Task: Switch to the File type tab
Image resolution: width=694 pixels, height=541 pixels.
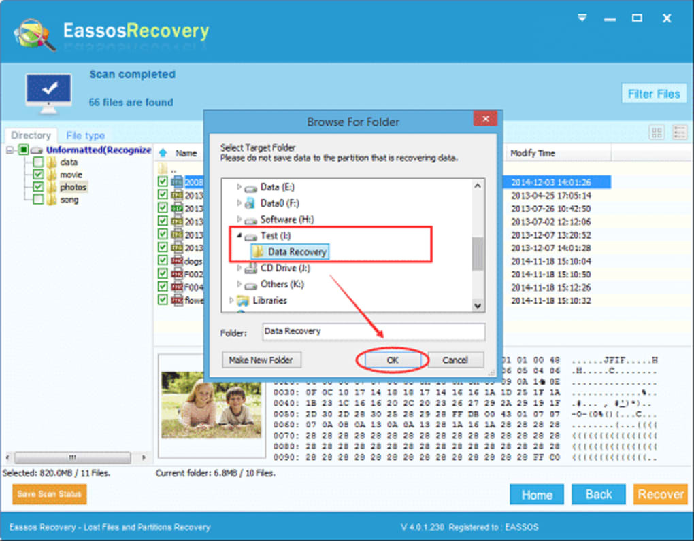Action: [x=86, y=136]
